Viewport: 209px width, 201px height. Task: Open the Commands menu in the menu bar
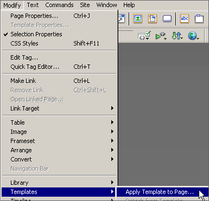(x=59, y=5)
